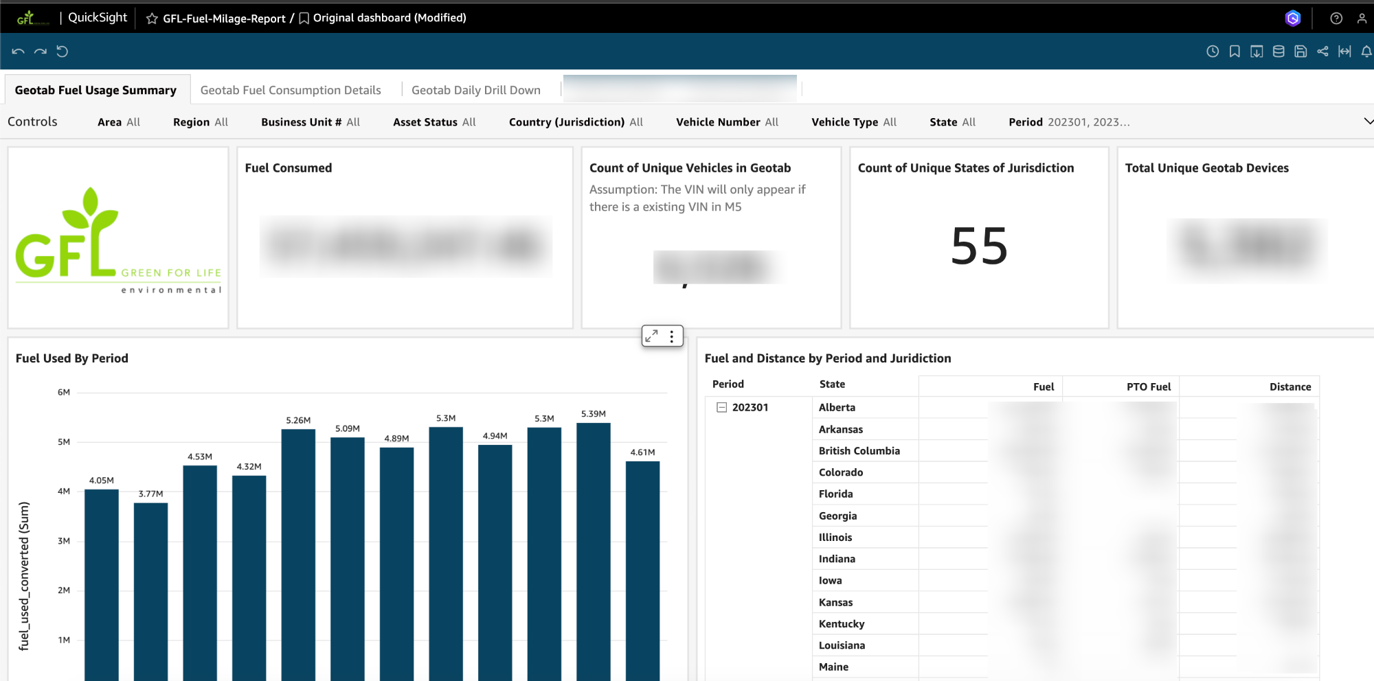Viewport: 1374px width, 681px height.
Task: Click Original dashboard (Modified) bookmark name
Action: [x=390, y=18]
